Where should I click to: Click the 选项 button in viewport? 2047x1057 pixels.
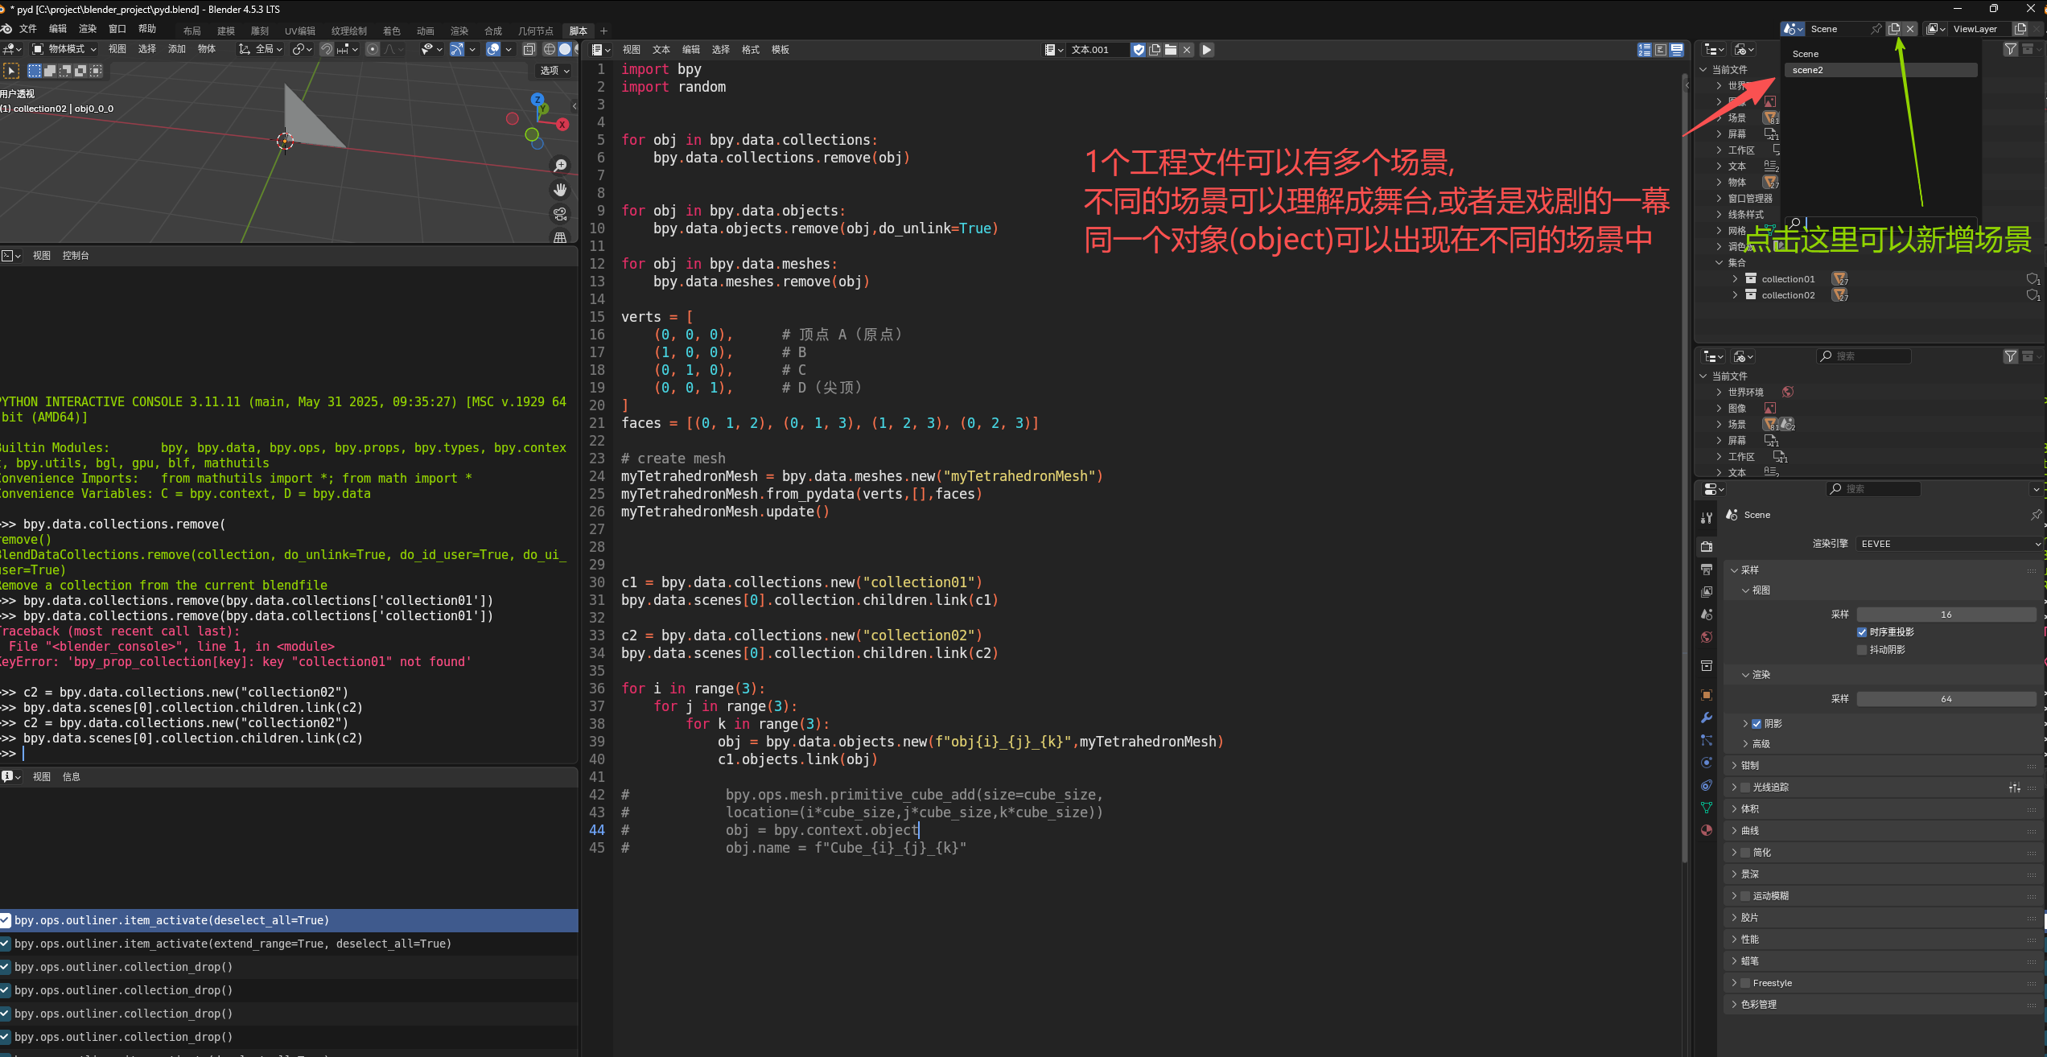coord(554,71)
